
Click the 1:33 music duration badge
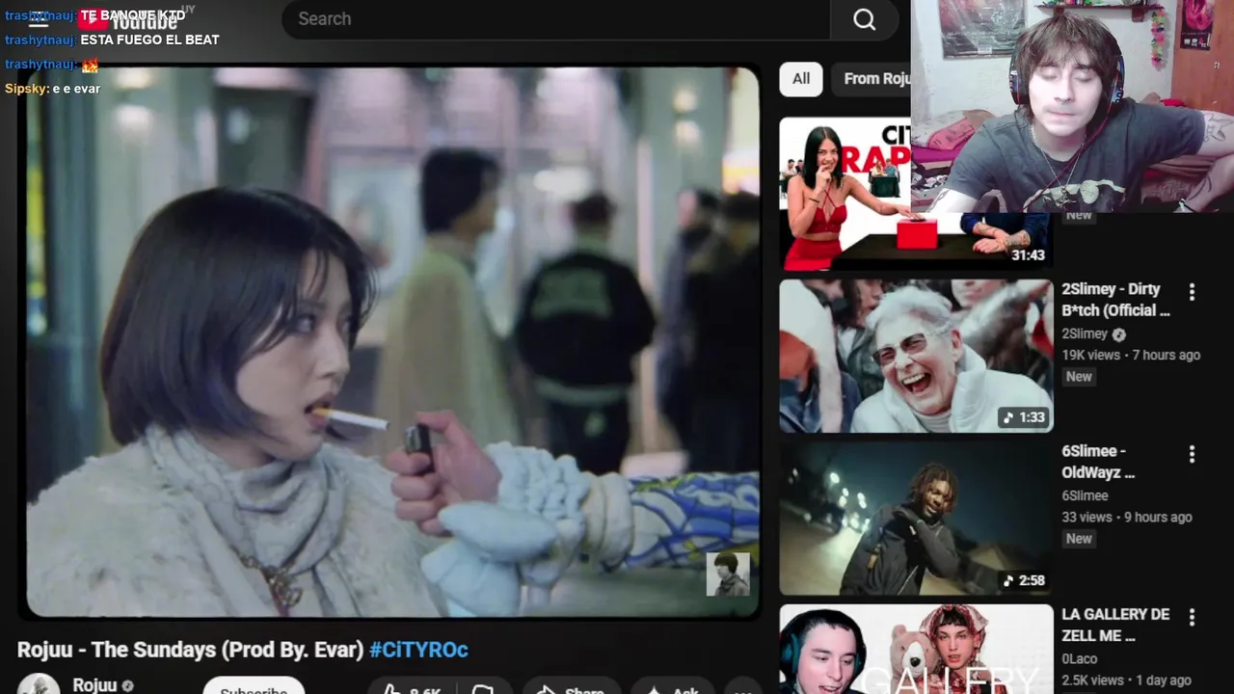tap(1024, 417)
